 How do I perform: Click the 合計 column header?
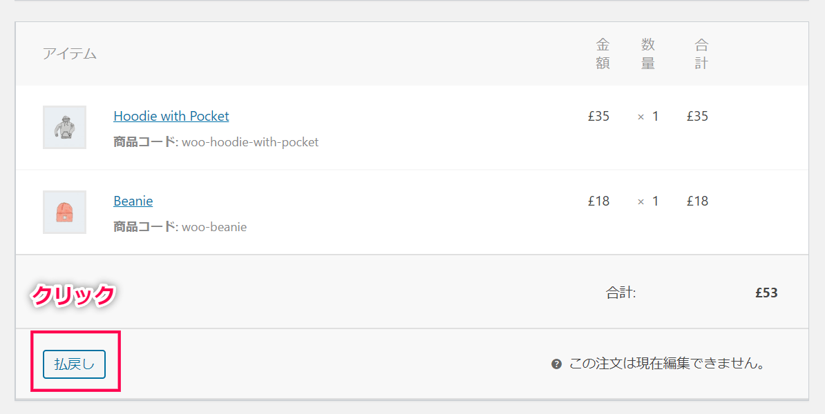click(x=701, y=54)
